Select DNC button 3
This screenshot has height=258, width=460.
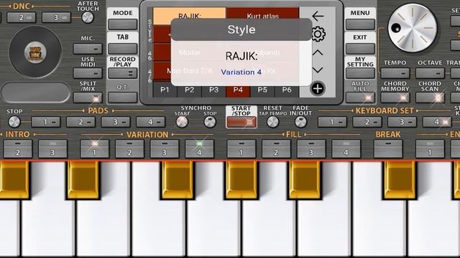(56, 17)
